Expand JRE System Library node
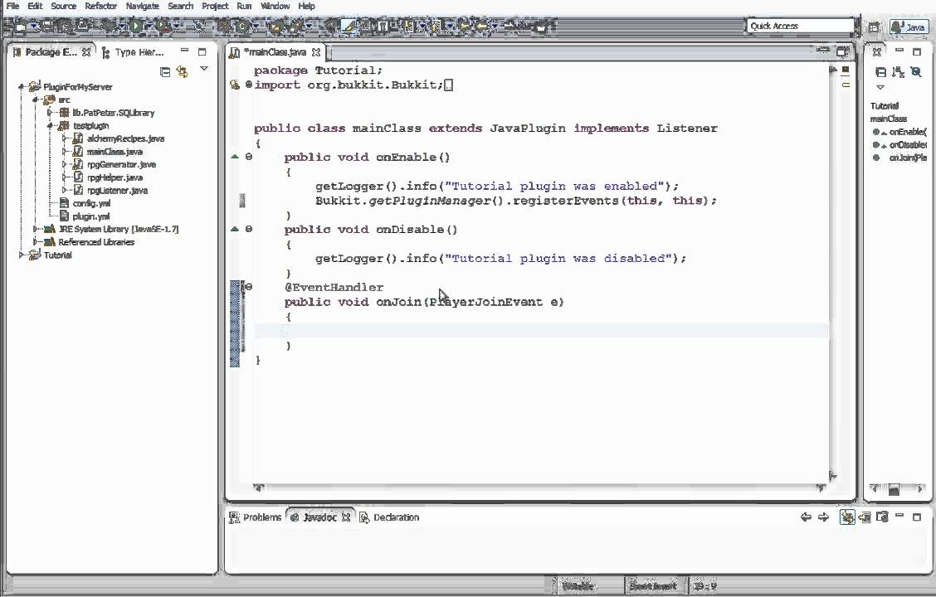The image size is (936, 597). pos(35,229)
